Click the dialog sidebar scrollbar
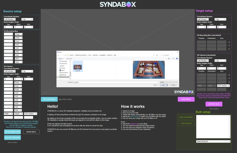Image resolution: width=237 pixels, height=153 pixels. point(70,70)
